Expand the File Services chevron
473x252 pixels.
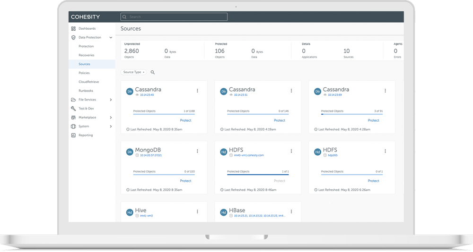click(111, 100)
